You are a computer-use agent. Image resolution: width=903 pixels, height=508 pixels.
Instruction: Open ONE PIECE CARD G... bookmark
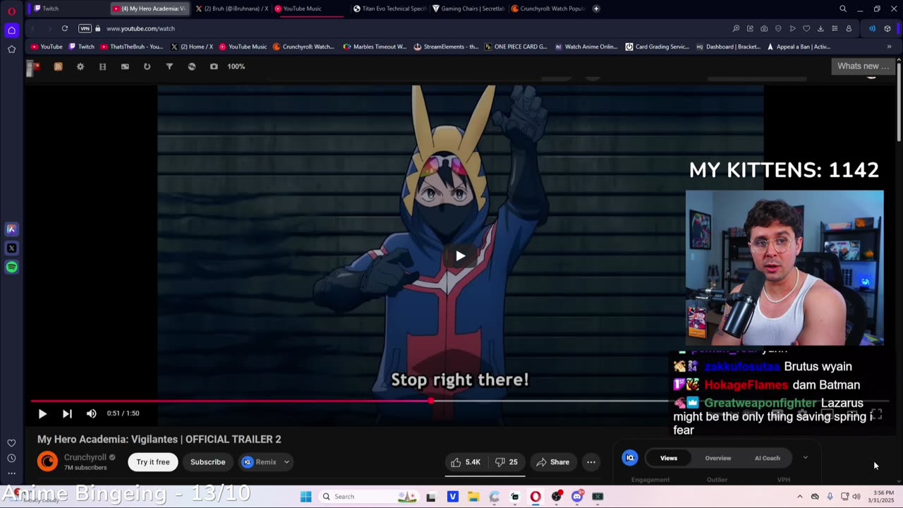[515, 47]
